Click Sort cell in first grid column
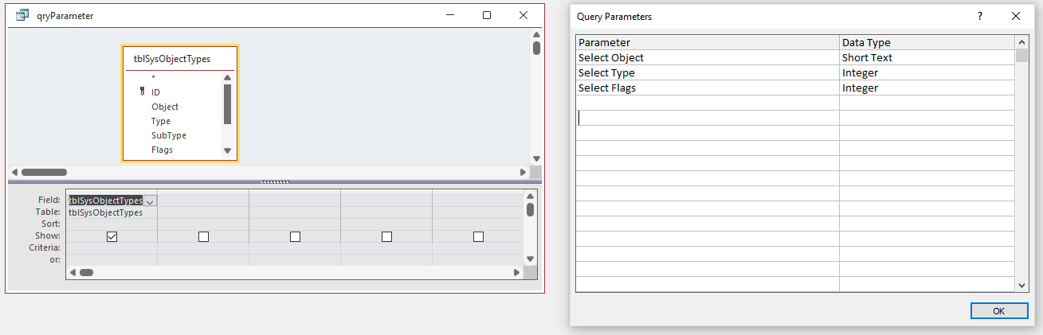The width and height of the screenshot is (1043, 335). (112, 224)
